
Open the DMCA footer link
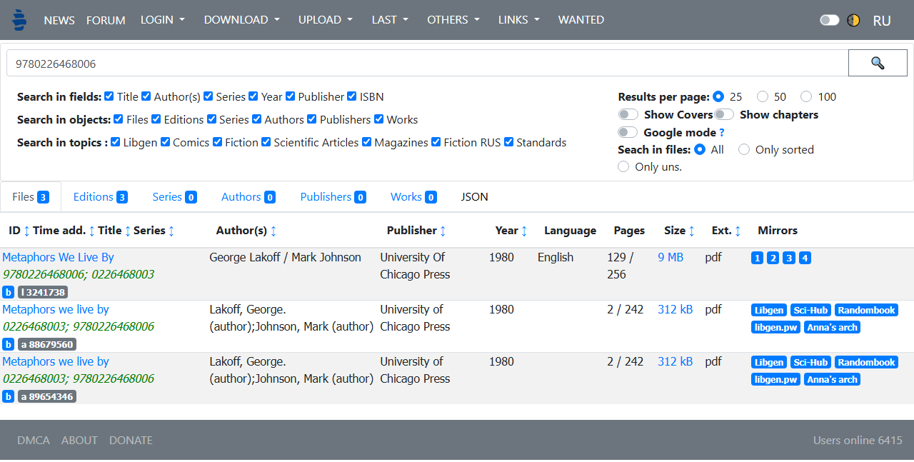(x=34, y=440)
